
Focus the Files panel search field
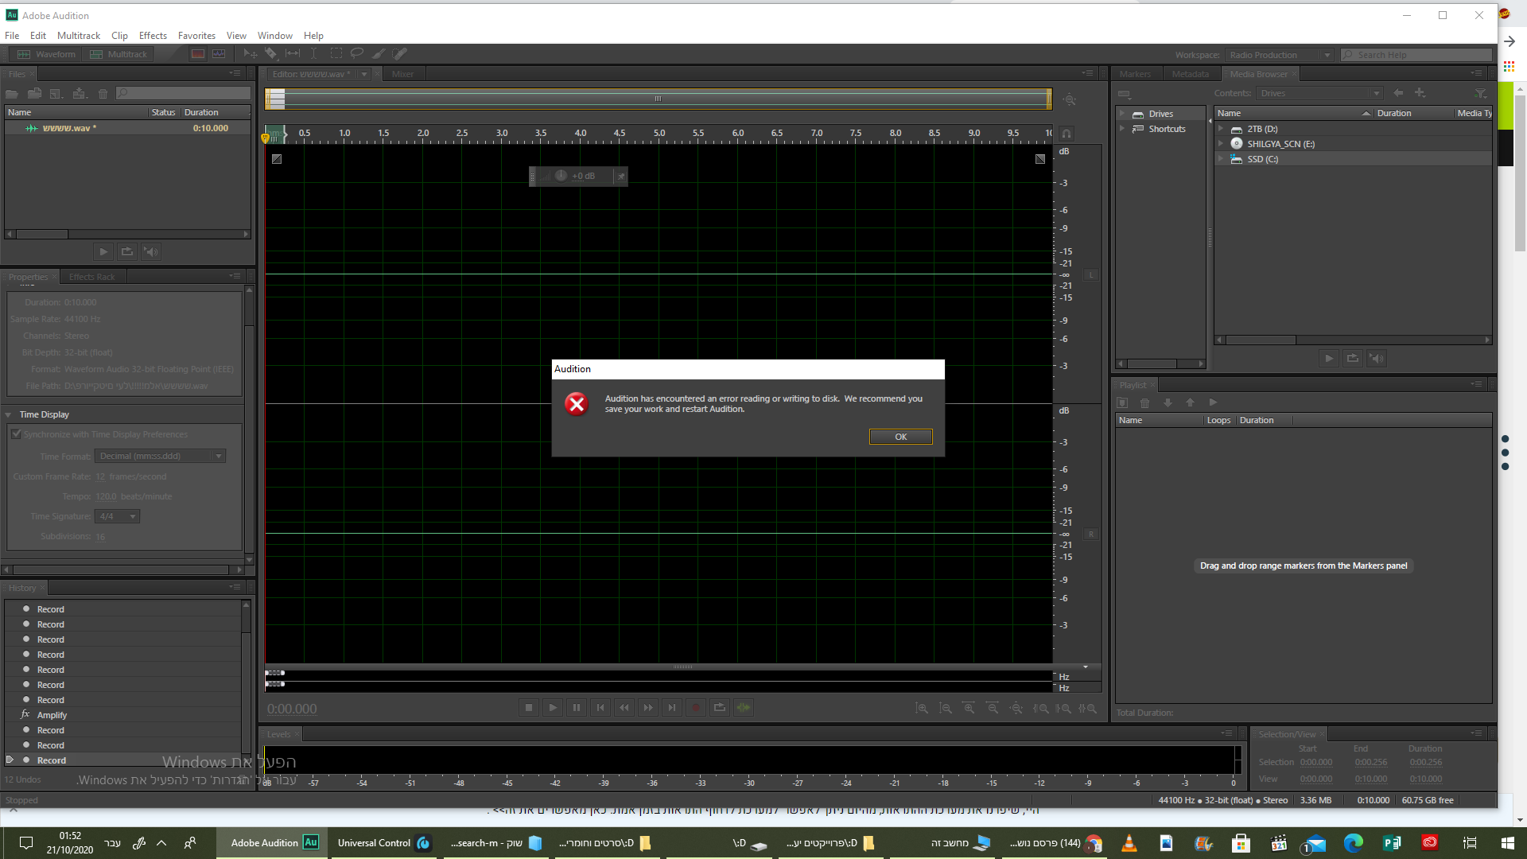click(183, 94)
